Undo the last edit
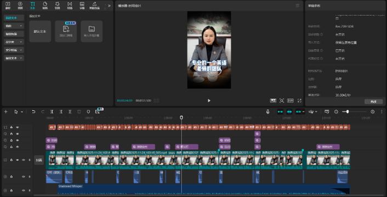387x197 pixels. coord(33,111)
